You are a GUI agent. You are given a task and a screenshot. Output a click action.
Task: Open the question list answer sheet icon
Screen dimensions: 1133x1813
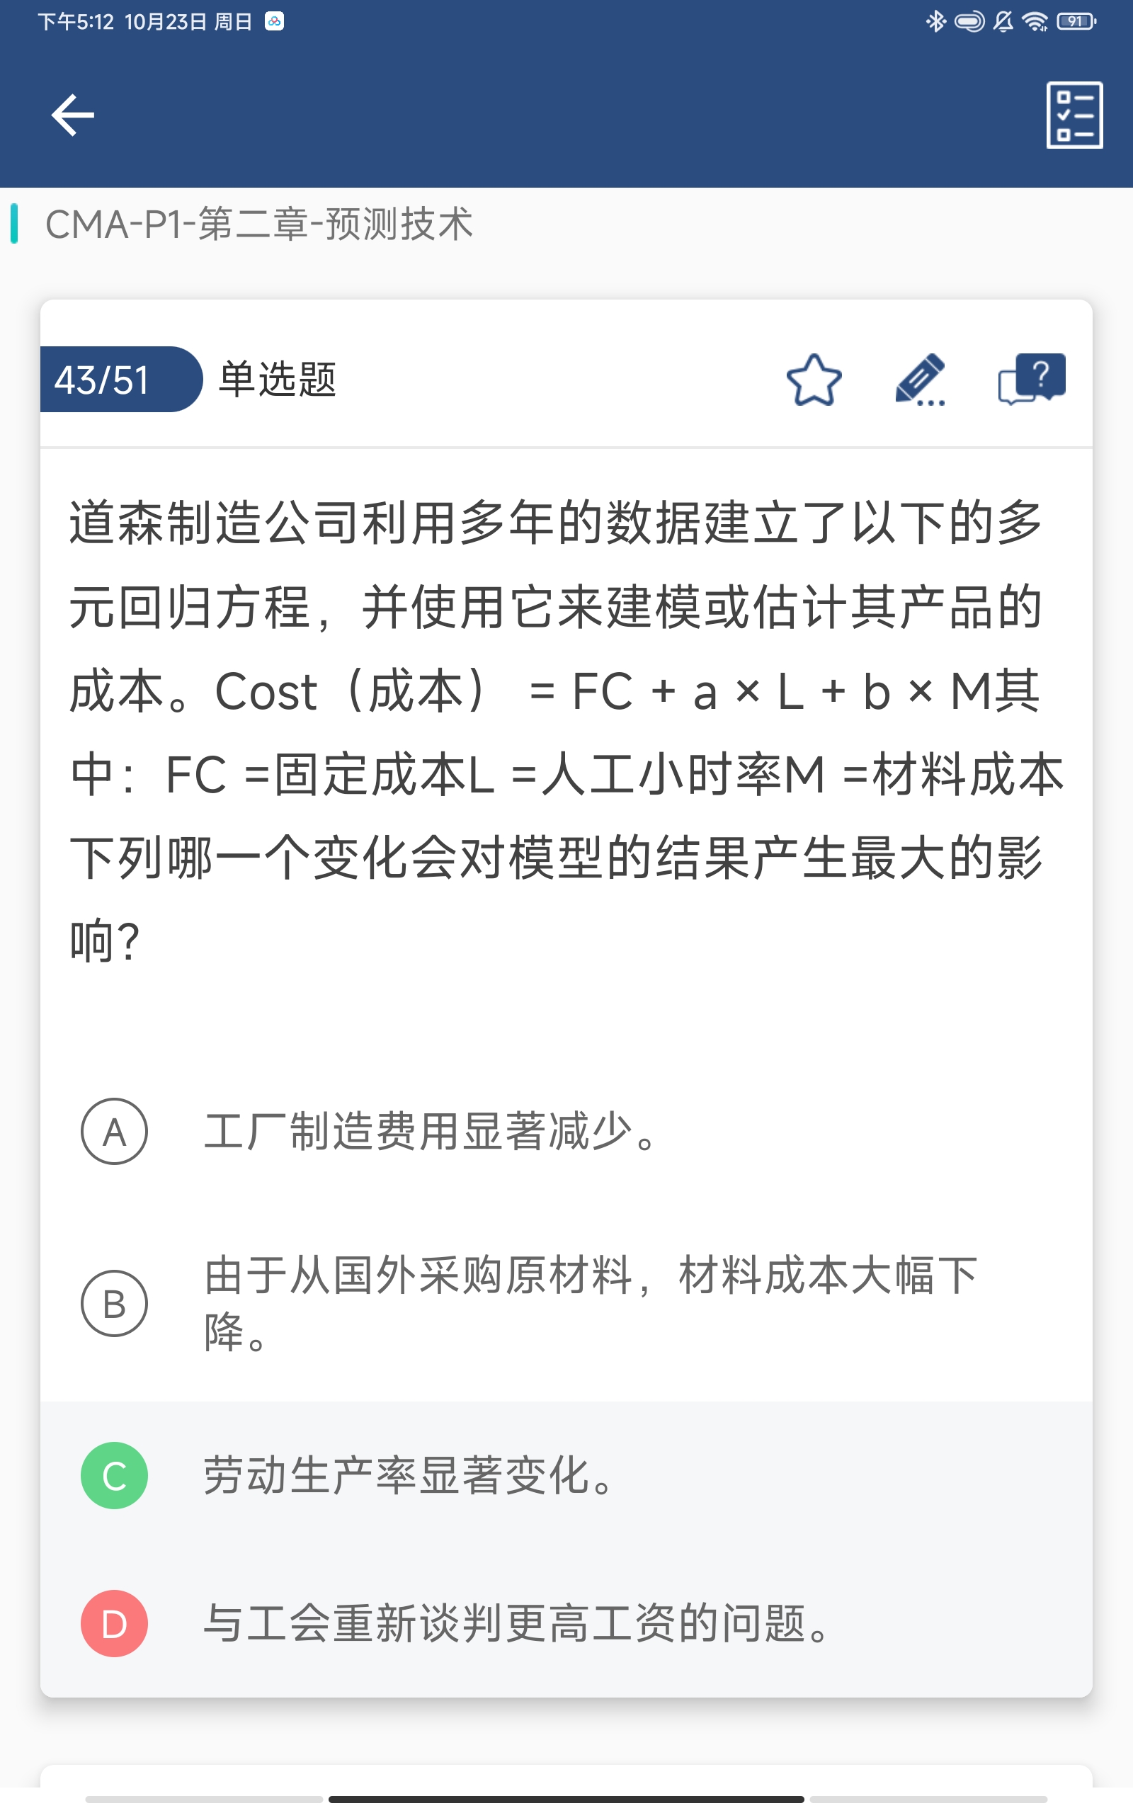(1074, 115)
